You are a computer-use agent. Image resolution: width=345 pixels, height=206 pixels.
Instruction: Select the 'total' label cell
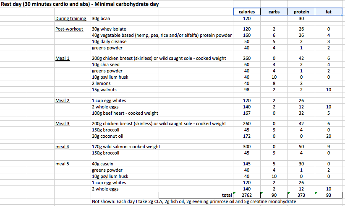196,195
